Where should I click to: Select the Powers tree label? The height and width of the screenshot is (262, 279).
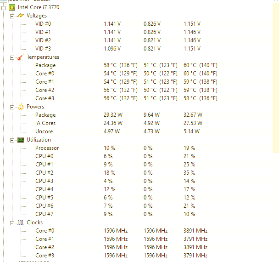35,107
